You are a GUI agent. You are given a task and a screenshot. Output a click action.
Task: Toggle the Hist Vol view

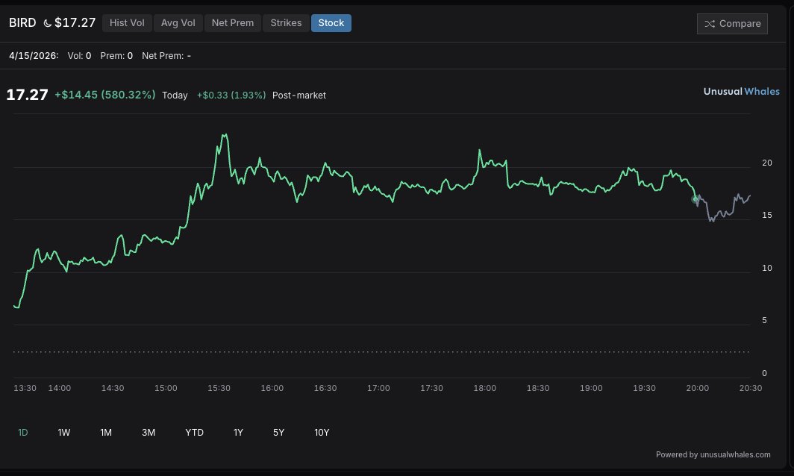126,22
